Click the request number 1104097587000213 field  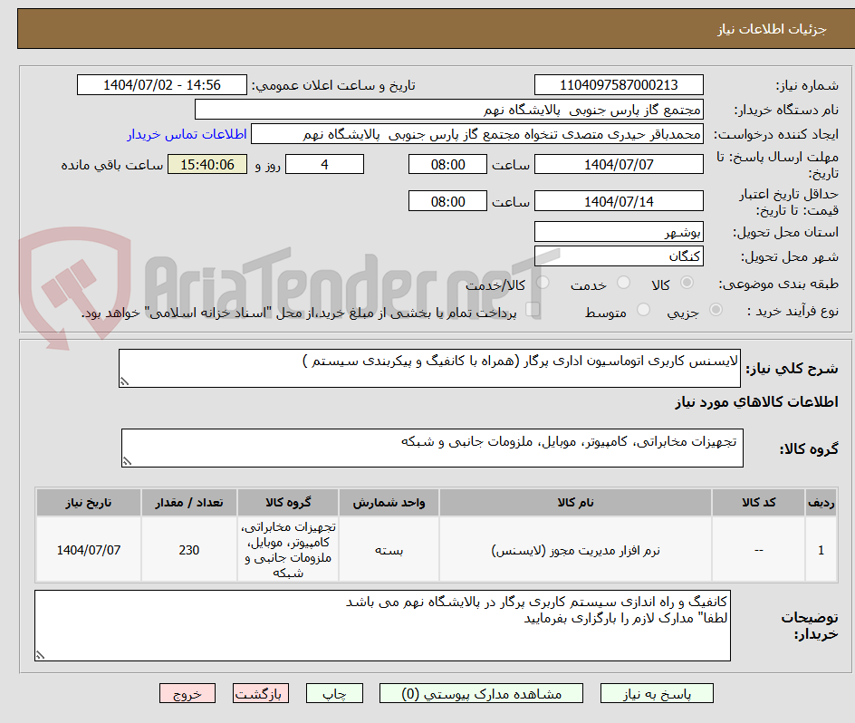coord(619,83)
